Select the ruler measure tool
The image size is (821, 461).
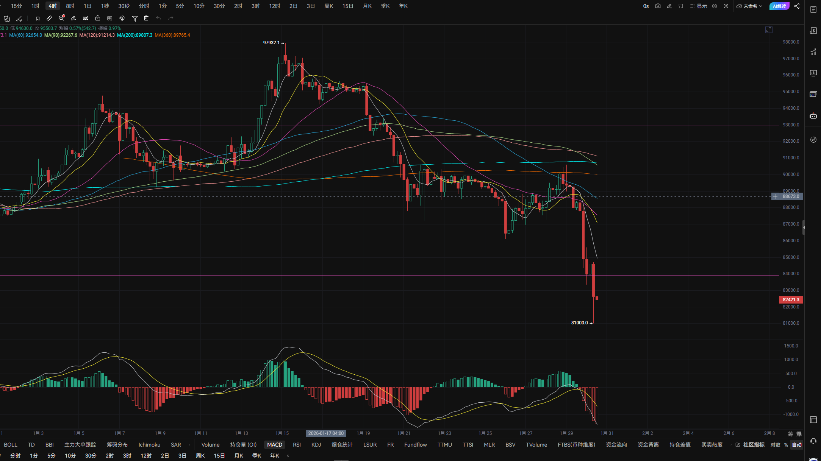(x=49, y=18)
